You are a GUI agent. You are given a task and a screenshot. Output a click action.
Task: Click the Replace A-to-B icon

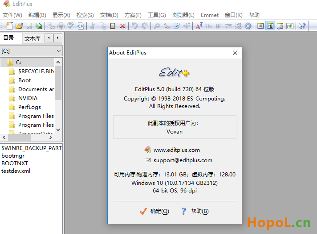coord(167,26)
